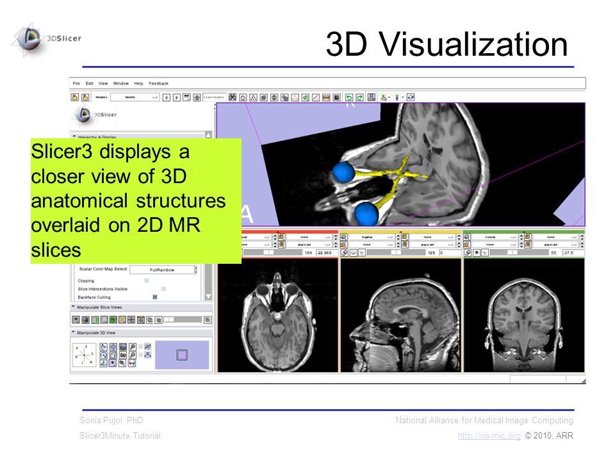Toggle Slice Intersections Visible checkbox
This screenshot has height=461, width=615.
tap(163, 289)
